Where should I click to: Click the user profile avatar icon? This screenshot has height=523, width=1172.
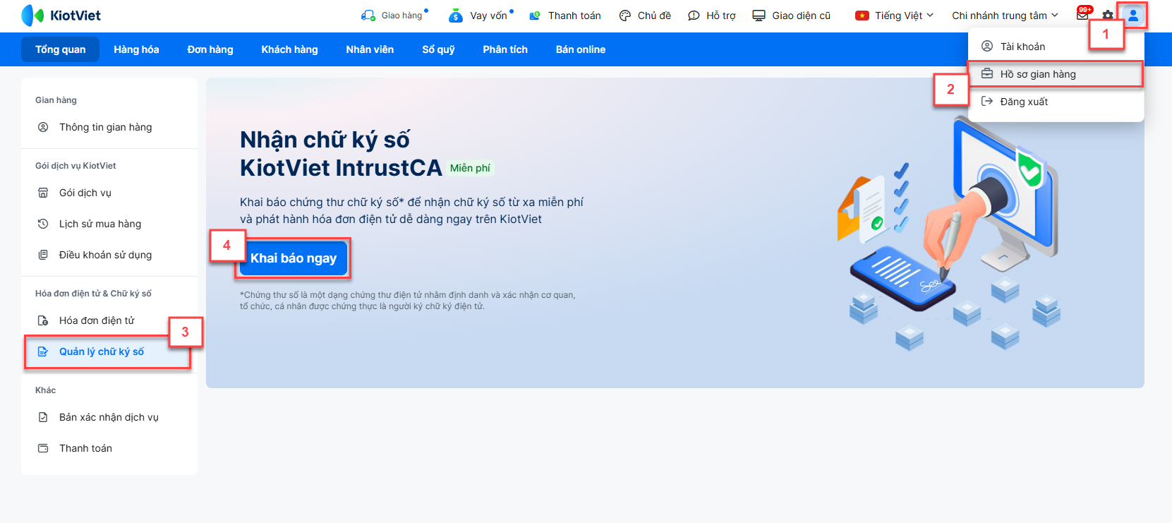pos(1133,16)
